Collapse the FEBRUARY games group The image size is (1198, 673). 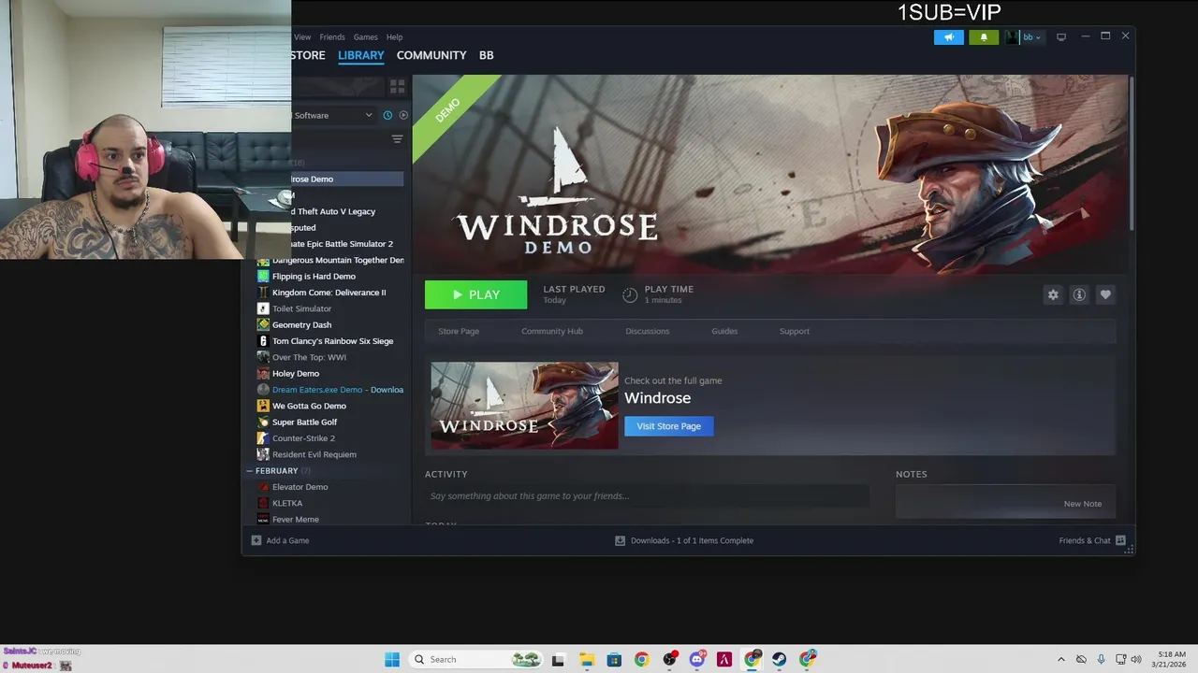pyautogui.click(x=250, y=471)
